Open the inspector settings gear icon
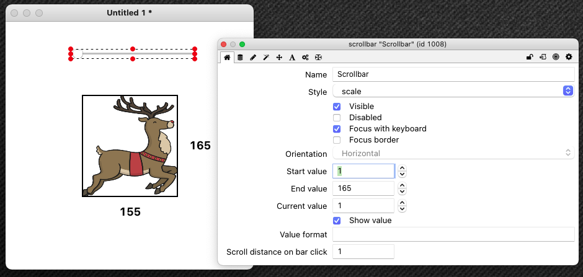 click(x=569, y=57)
